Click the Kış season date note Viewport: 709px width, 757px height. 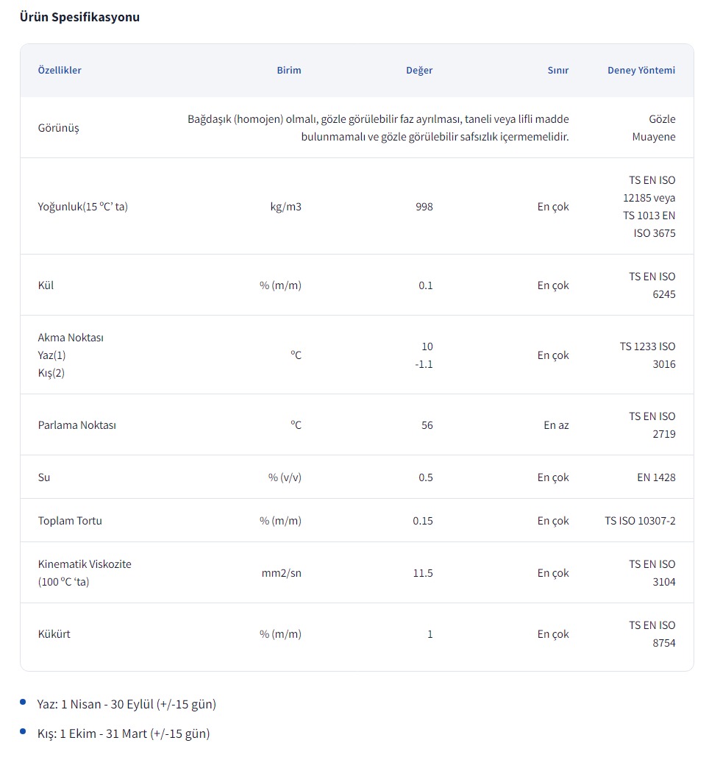tap(123, 733)
